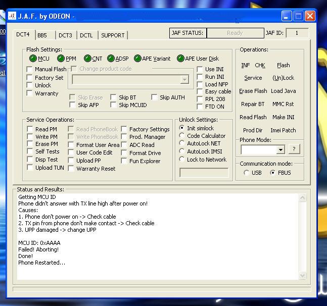Click the CHK operation button
The width and height of the screenshot is (327, 306).
pos(260,65)
